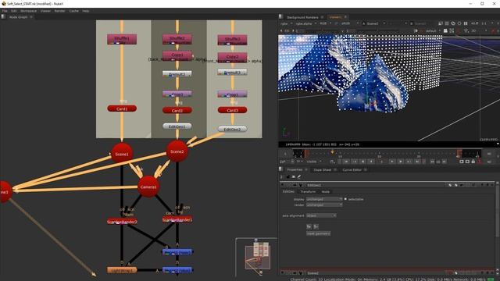Switch to the Background Renders tab
500x281 pixels.
pos(302,17)
